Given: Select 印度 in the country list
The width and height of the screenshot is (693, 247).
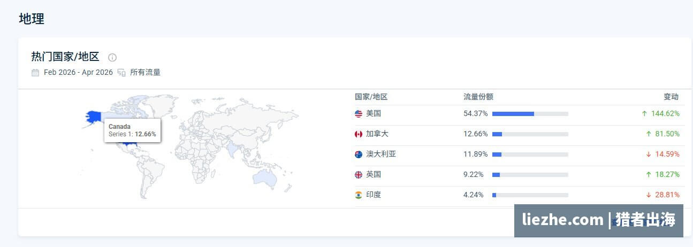Looking at the screenshot, I should 374,195.
